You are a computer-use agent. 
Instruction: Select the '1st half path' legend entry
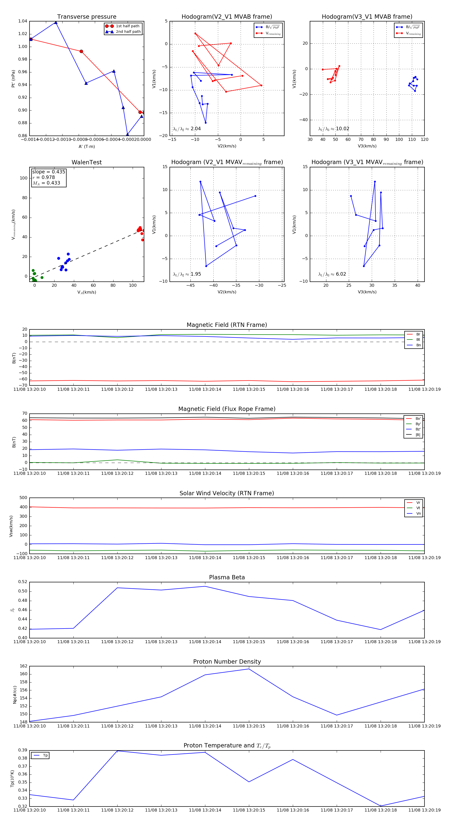[x=123, y=26]
